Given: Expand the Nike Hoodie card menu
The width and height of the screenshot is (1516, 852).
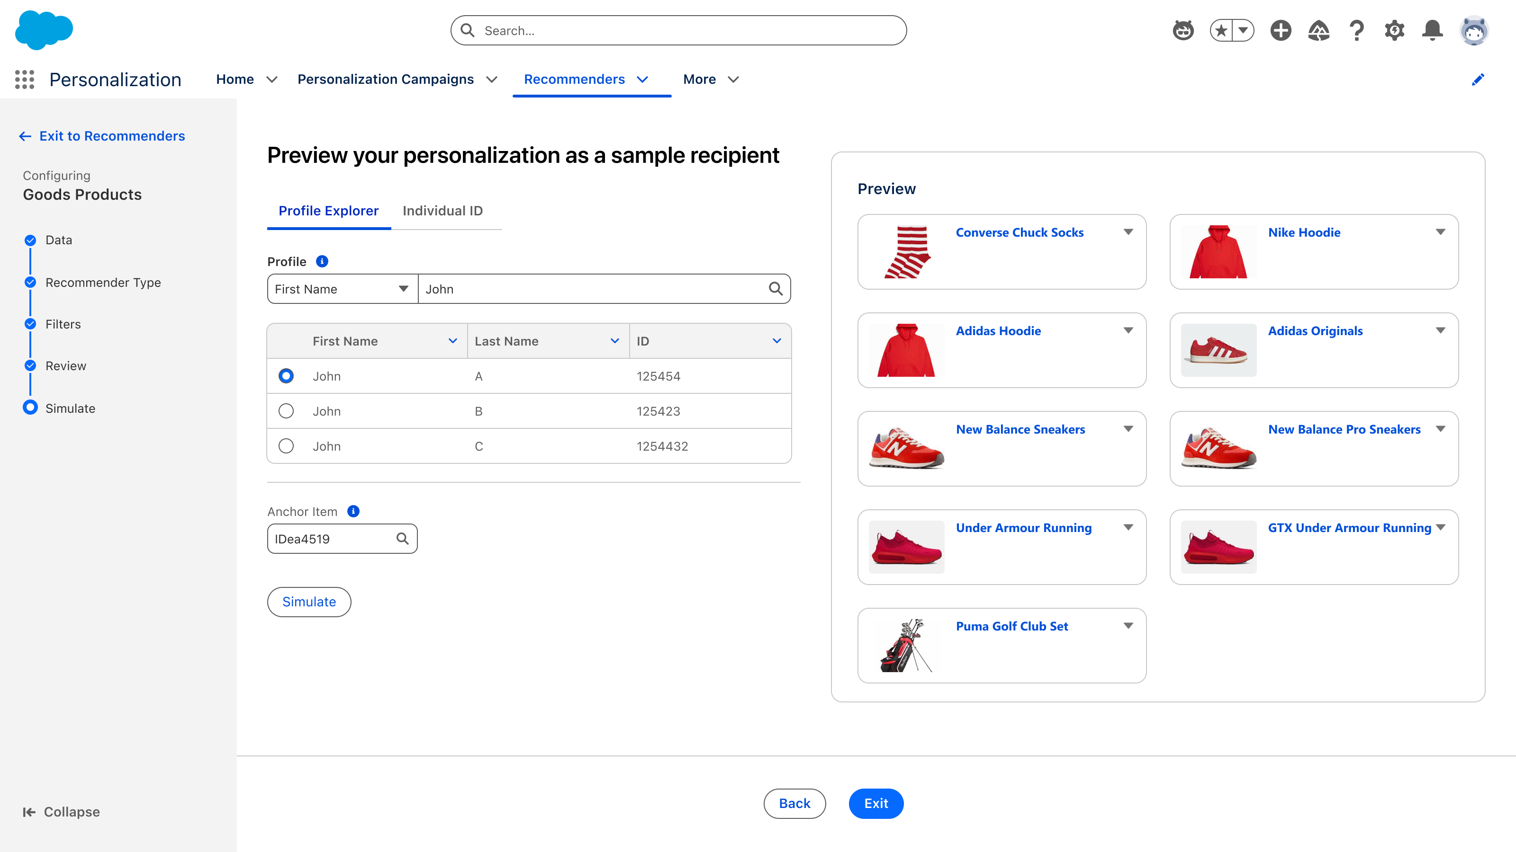Looking at the screenshot, I should click(1441, 232).
